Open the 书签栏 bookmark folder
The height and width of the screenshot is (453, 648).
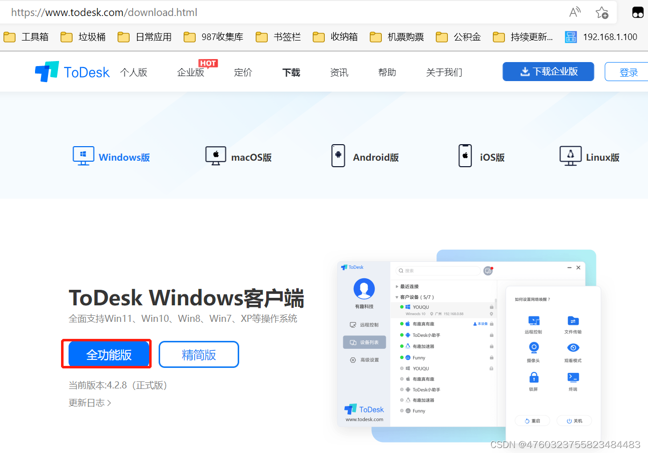click(x=278, y=37)
